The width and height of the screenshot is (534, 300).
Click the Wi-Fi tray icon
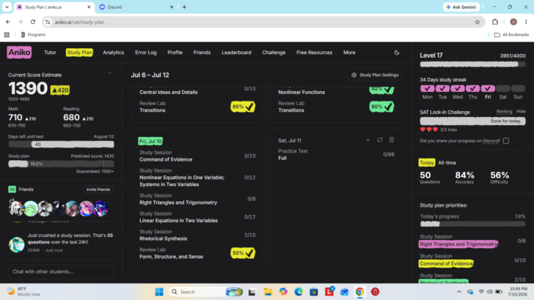(481, 292)
